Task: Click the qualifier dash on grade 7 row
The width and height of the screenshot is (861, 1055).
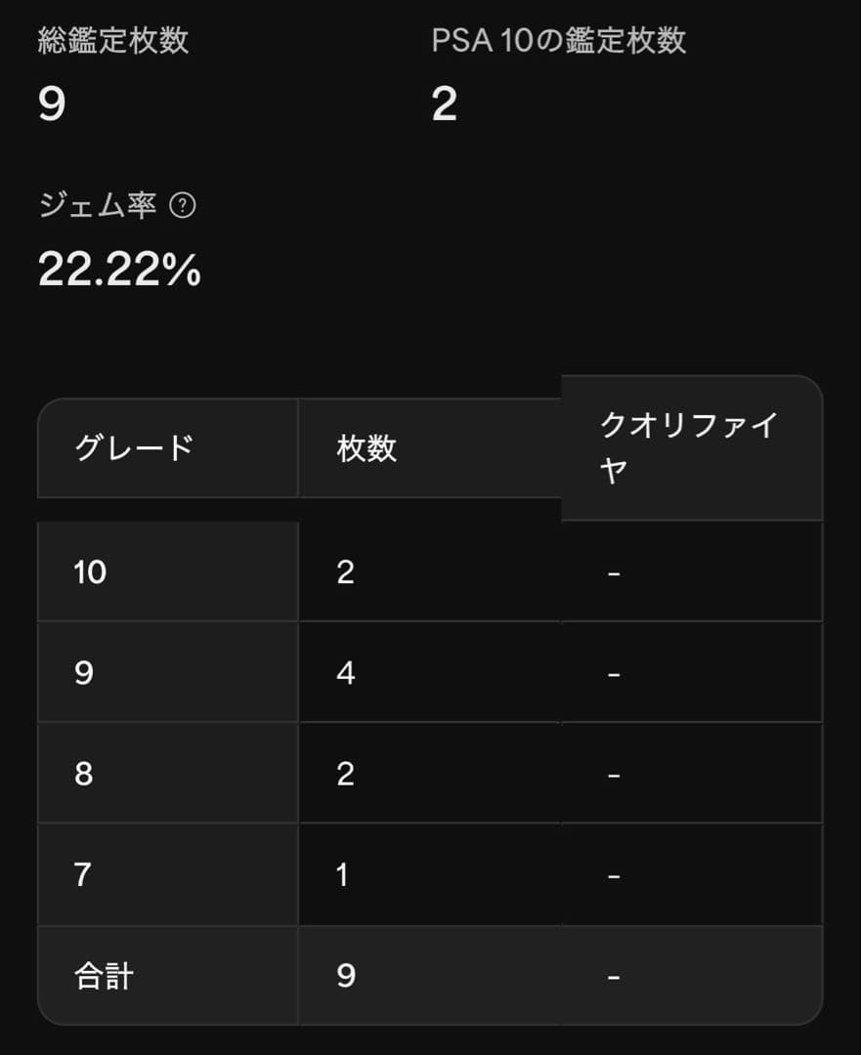Action: point(612,873)
